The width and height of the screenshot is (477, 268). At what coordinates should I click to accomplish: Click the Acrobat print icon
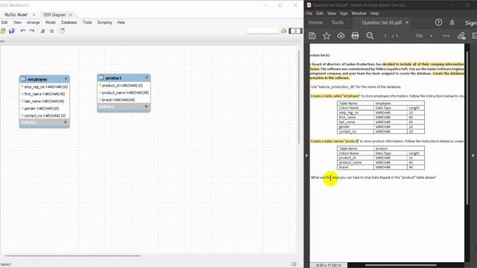(x=355, y=36)
